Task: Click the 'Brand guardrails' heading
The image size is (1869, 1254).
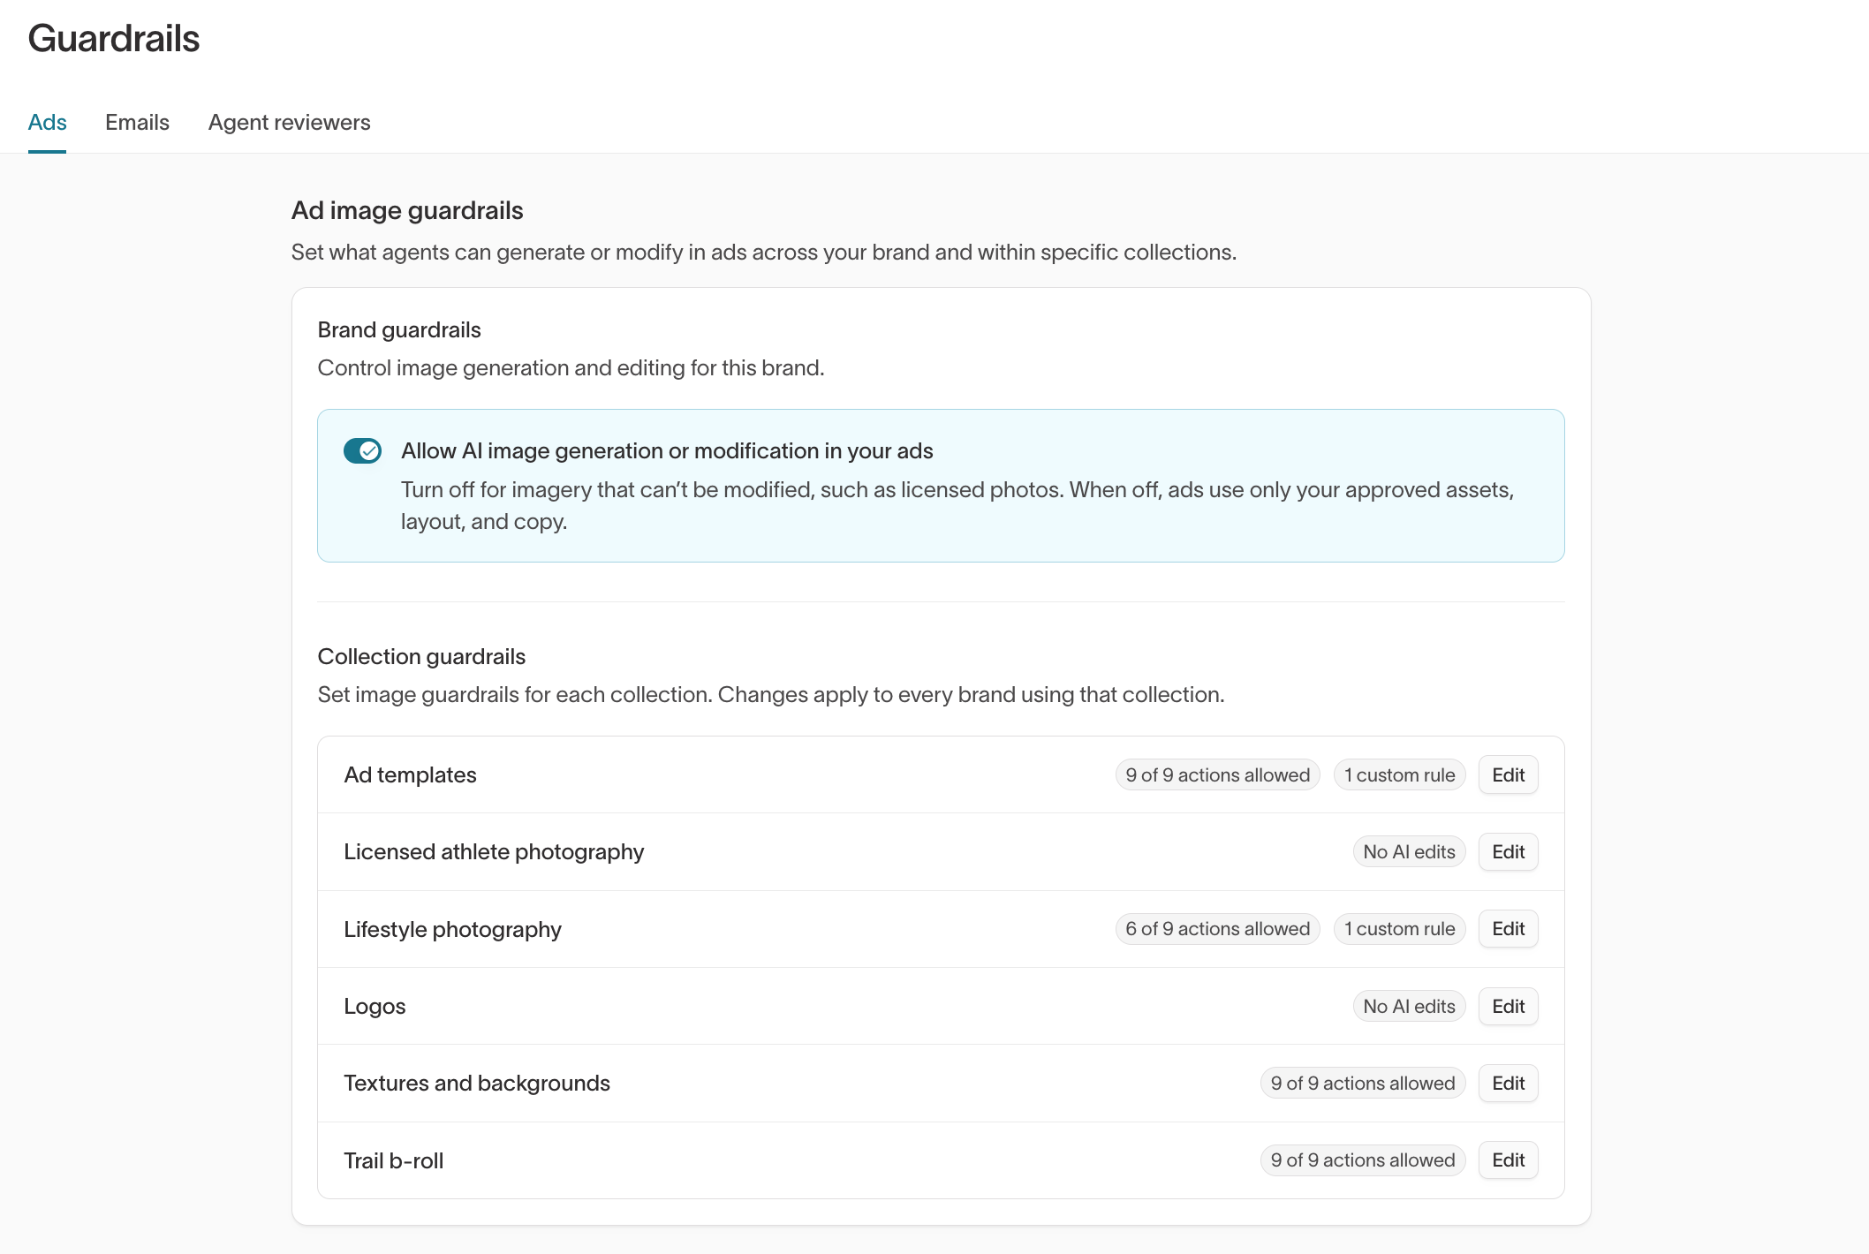Action: coord(399,329)
